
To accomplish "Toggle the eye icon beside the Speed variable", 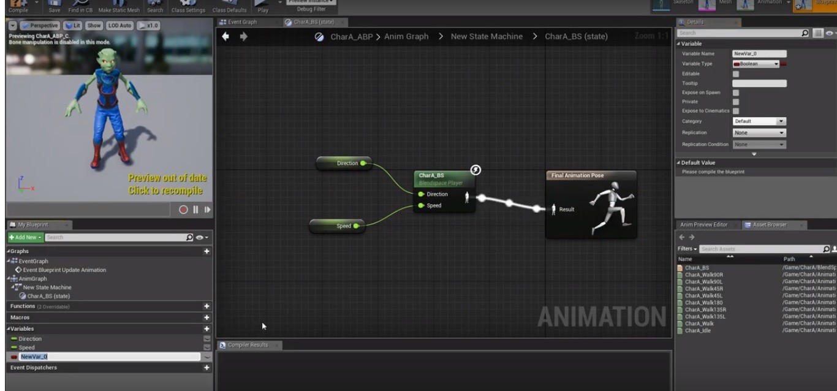I will tap(207, 347).
